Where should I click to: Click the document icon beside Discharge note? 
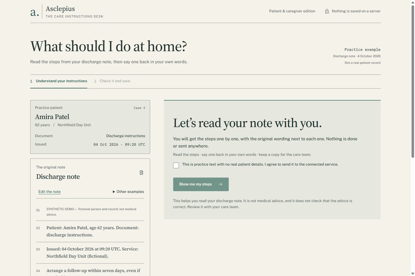tap(141, 173)
